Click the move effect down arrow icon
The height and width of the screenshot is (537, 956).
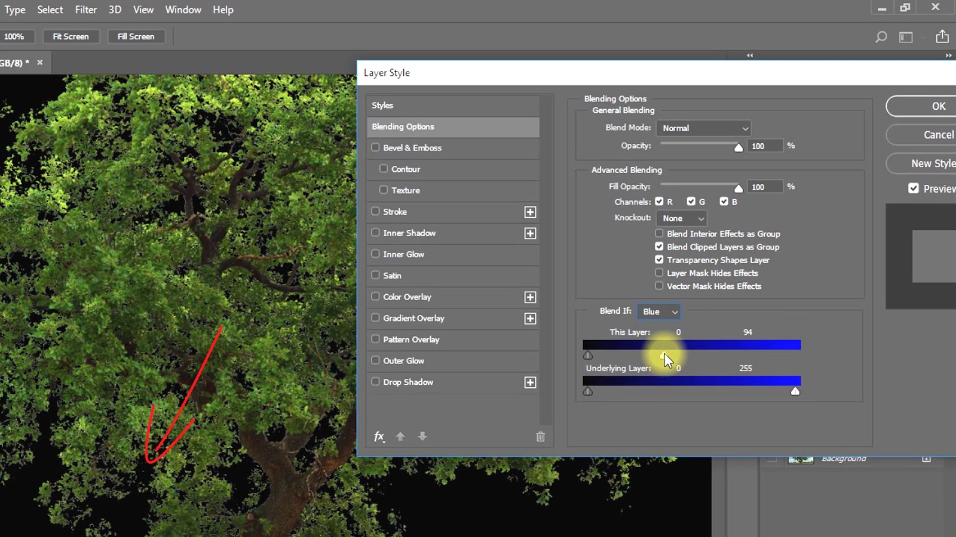(x=422, y=436)
